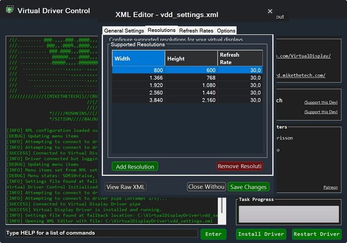This screenshot has width=347, height=243.
Task: Click the Remove Resolution button
Action: coord(239,166)
